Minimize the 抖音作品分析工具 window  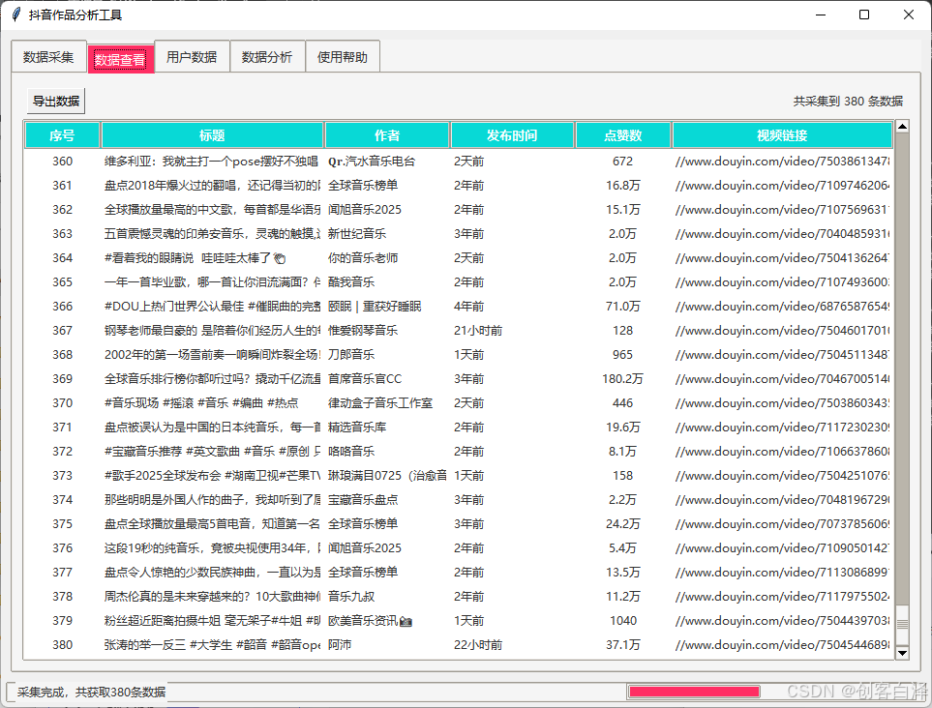pyautogui.click(x=821, y=15)
